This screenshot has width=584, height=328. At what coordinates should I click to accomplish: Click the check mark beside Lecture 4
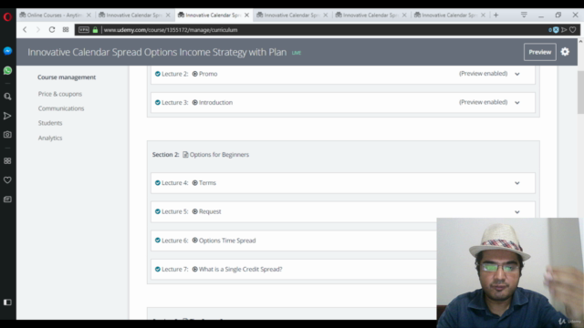click(158, 182)
